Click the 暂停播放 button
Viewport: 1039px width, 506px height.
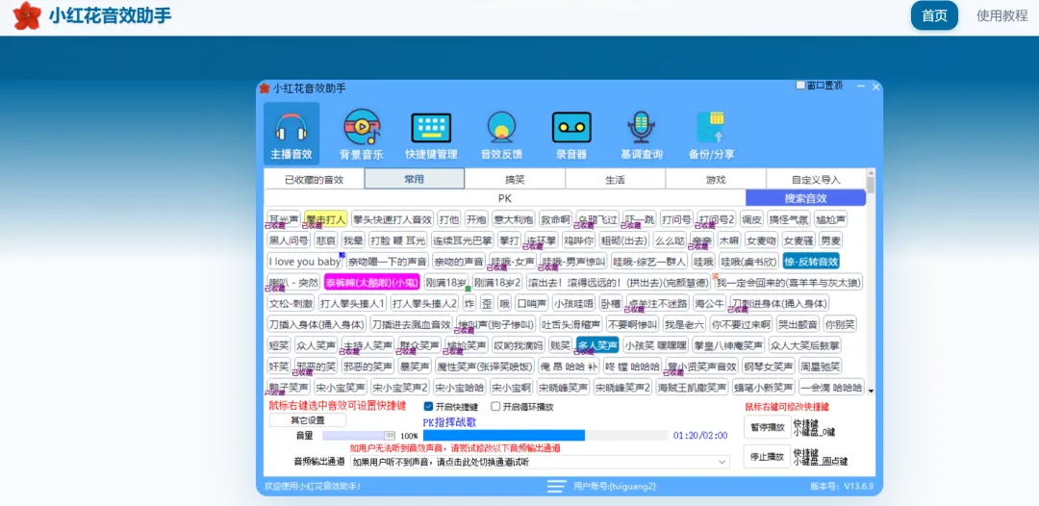pos(768,427)
